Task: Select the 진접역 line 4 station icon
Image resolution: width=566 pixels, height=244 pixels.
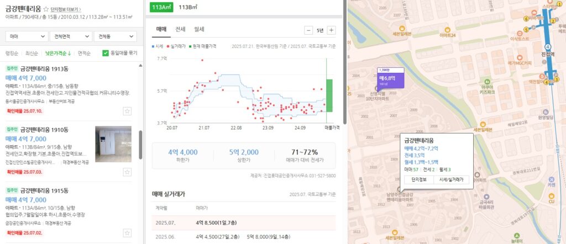Action: pos(548,47)
